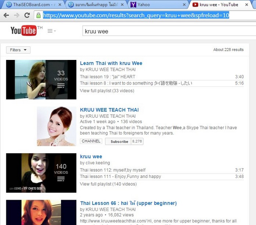
Task: Click the About 228 results text
Action: pos(228,50)
